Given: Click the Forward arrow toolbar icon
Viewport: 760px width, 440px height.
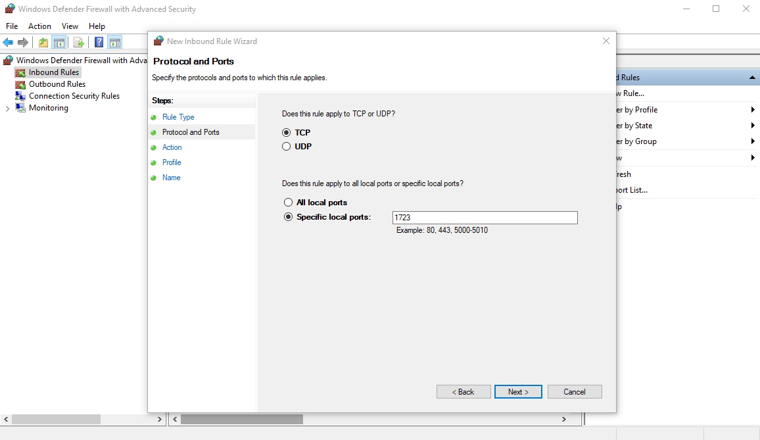Looking at the screenshot, I should click(x=23, y=43).
